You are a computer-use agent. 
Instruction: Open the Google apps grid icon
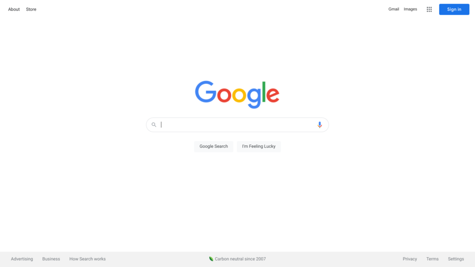[x=429, y=9]
